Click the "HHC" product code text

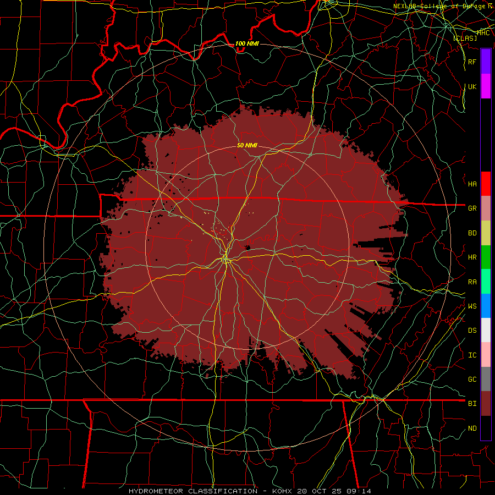483,33
